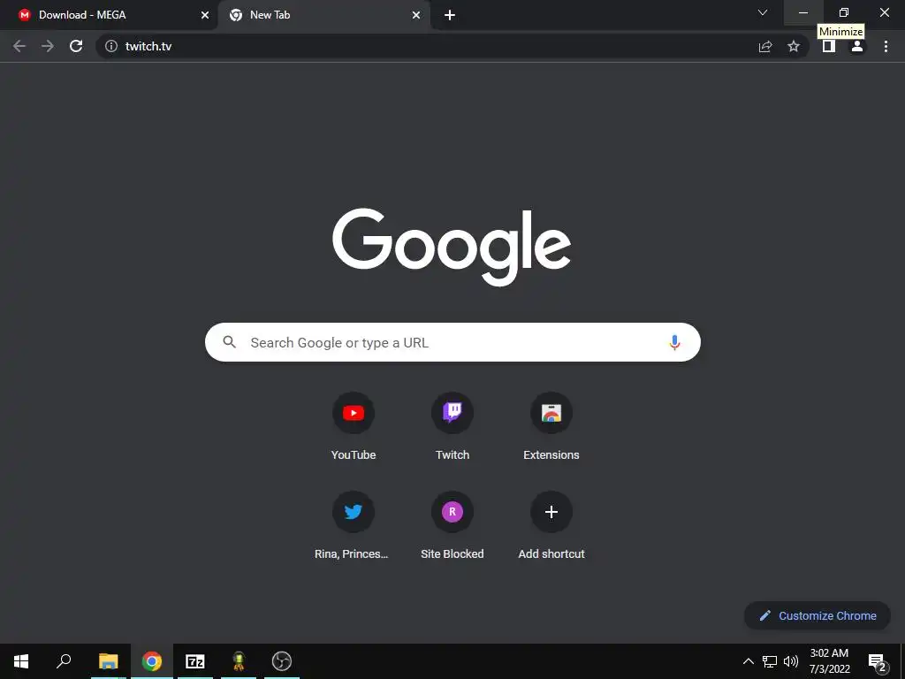Open the Rina, Princes... Twitter shortcut
905x679 pixels.
(x=354, y=525)
